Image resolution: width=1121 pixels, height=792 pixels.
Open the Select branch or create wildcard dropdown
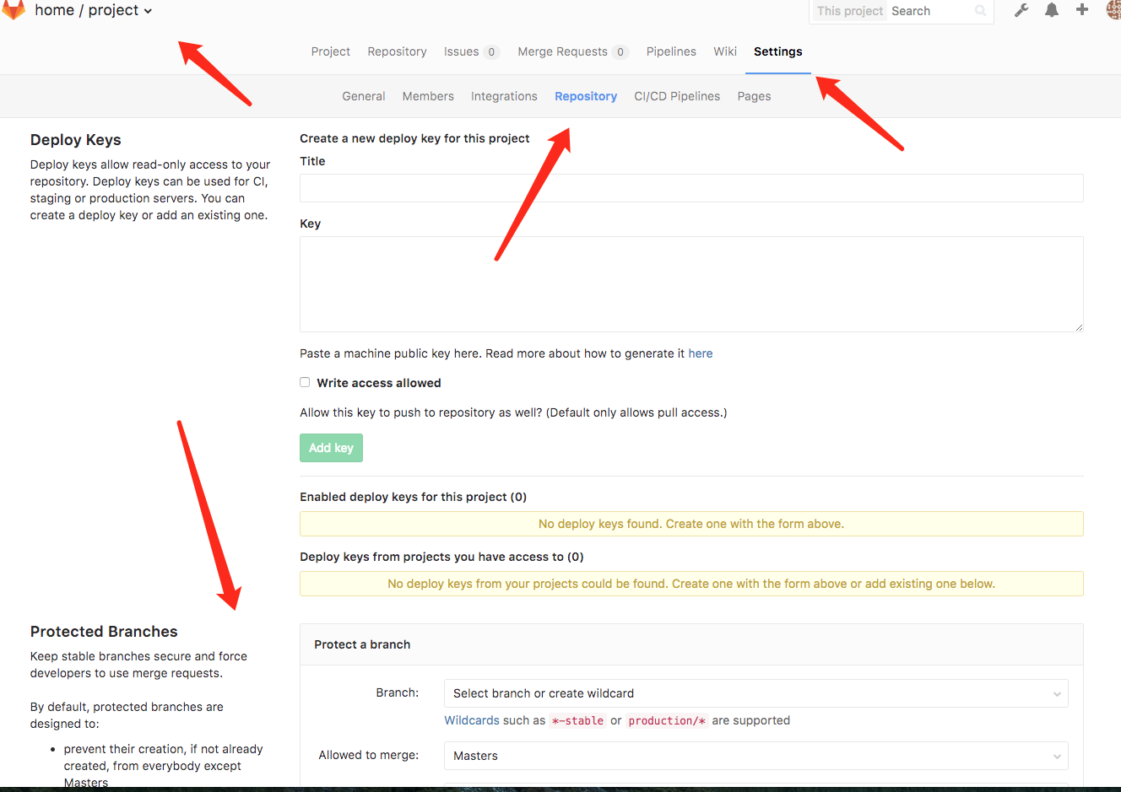click(x=755, y=693)
